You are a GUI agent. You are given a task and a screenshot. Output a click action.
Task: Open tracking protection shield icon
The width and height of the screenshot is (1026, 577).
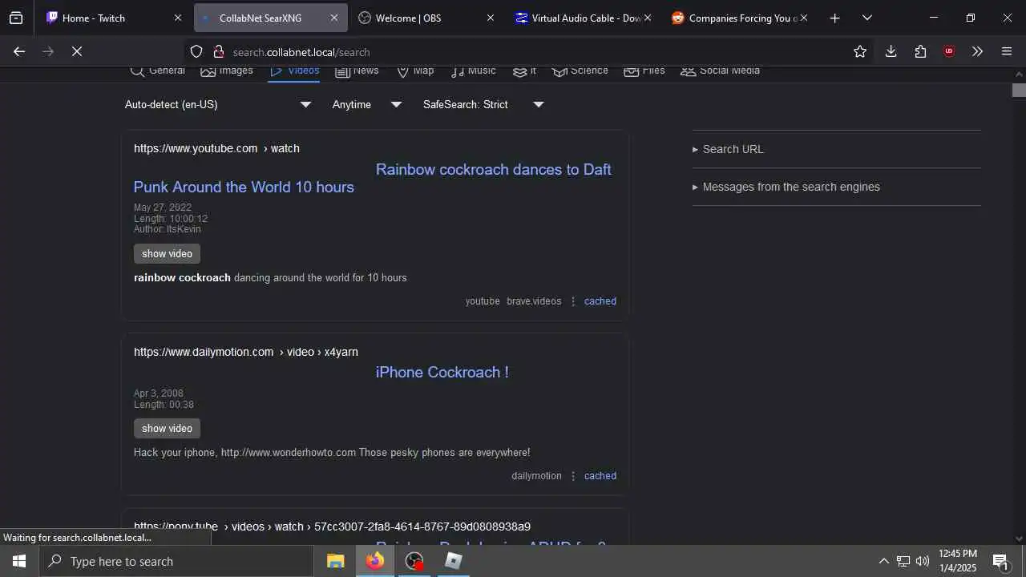tap(196, 51)
